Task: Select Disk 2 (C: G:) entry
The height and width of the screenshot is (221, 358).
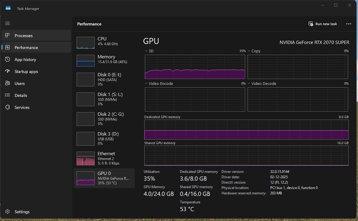Action: pyautogui.click(x=104, y=119)
